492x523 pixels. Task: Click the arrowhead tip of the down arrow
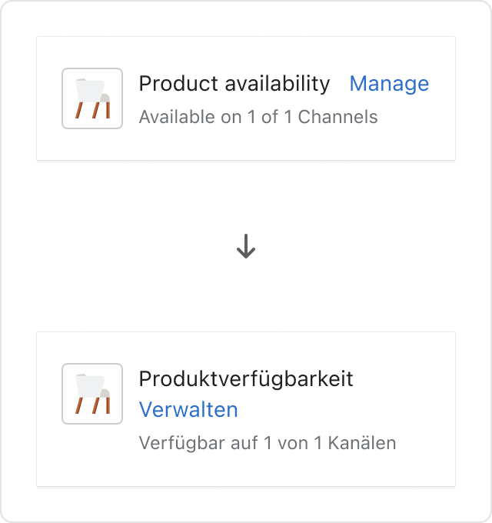click(246, 257)
